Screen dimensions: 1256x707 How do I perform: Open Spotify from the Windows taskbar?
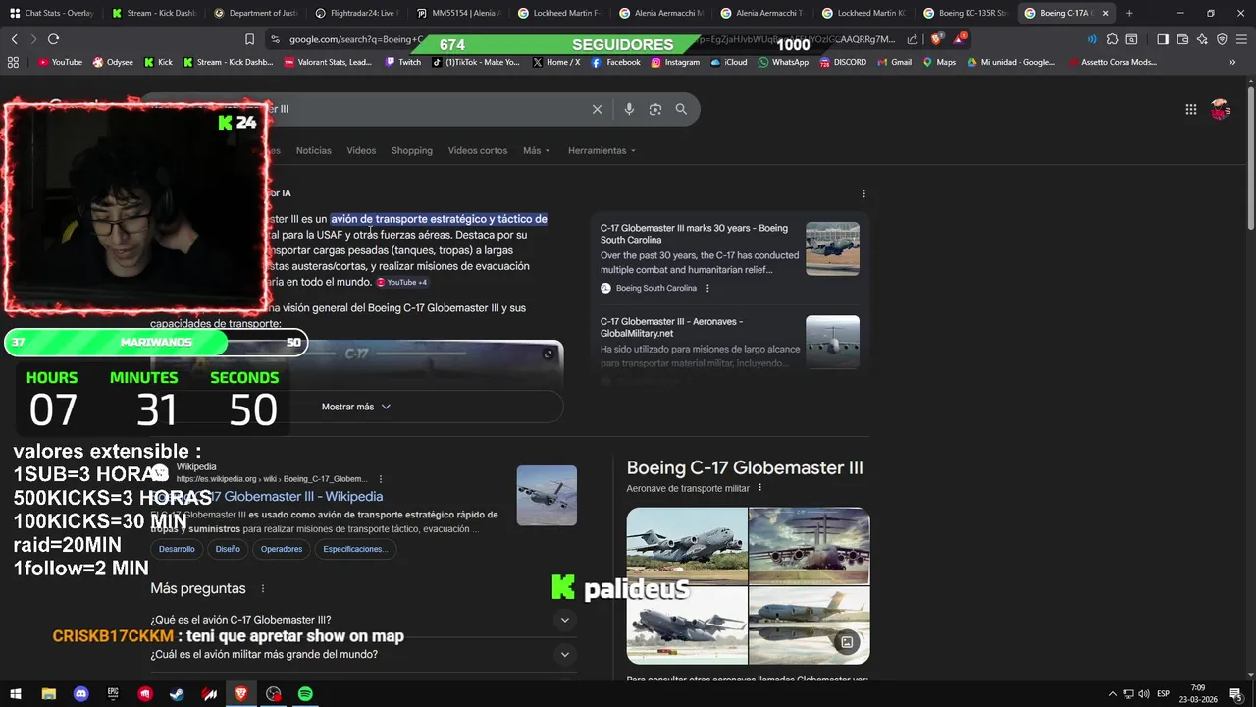[x=305, y=694]
